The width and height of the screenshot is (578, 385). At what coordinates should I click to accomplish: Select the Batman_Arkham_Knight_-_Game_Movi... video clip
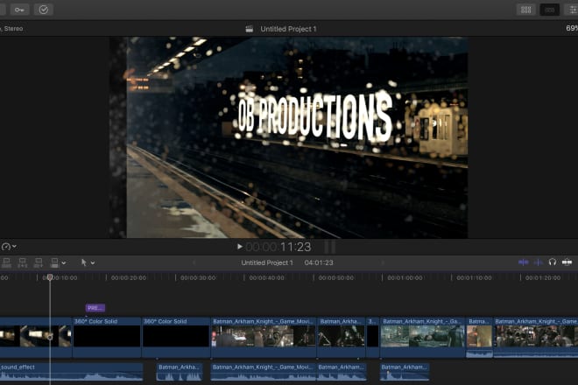click(x=264, y=337)
